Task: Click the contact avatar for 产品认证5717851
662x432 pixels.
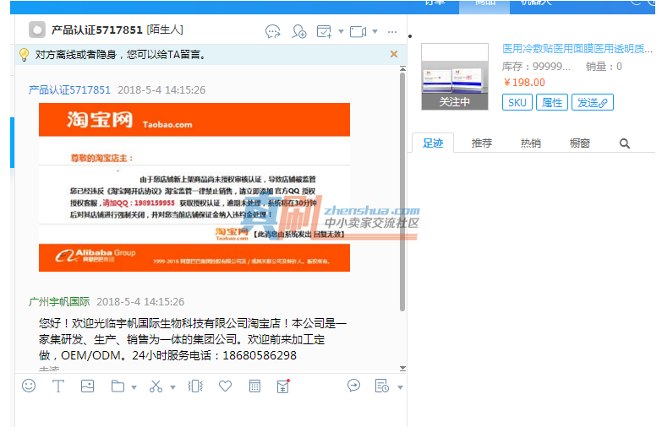Action: [x=37, y=30]
